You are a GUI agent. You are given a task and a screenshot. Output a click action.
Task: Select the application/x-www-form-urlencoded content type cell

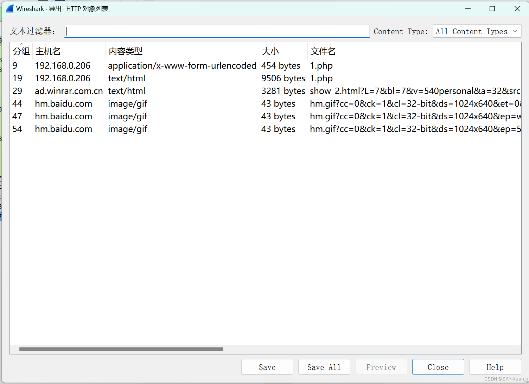pos(182,65)
